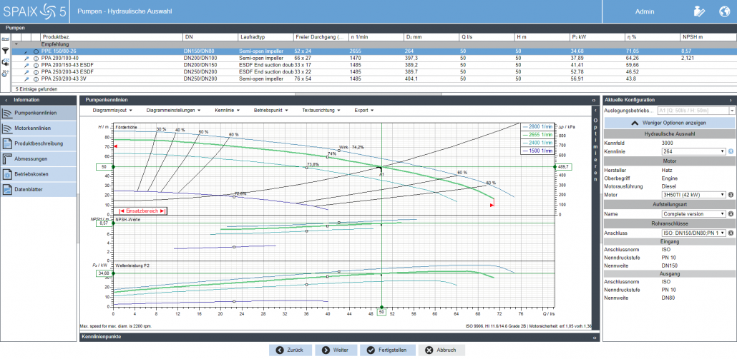The width and height of the screenshot is (737, 359).
Task: Click the round icon next to Motor dropdown
Action: [x=731, y=195]
